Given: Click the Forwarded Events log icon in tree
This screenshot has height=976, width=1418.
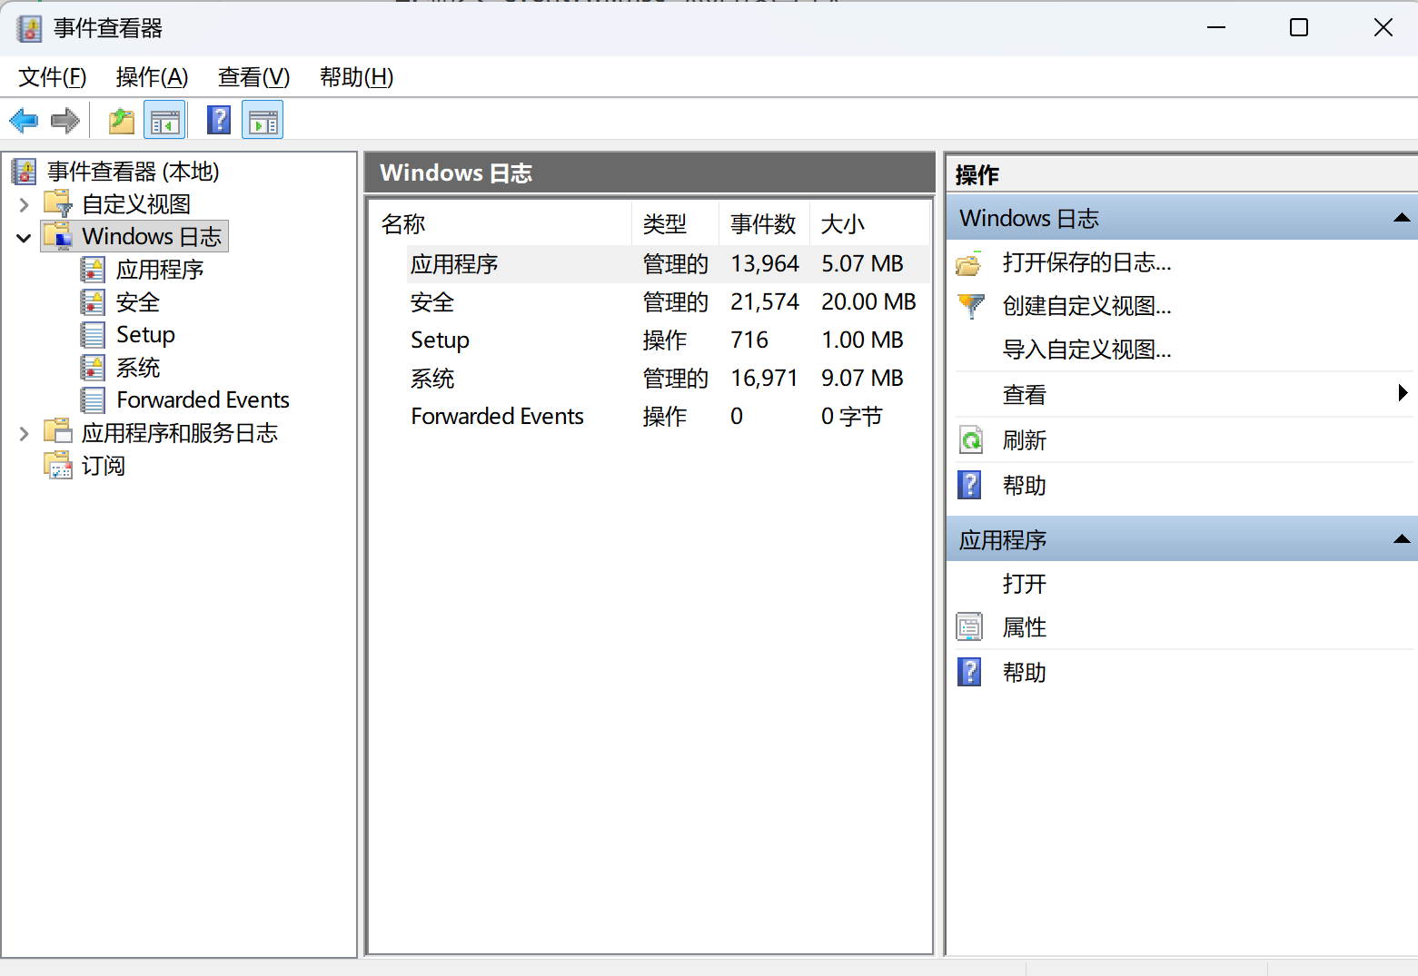Looking at the screenshot, I should click(x=93, y=400).
